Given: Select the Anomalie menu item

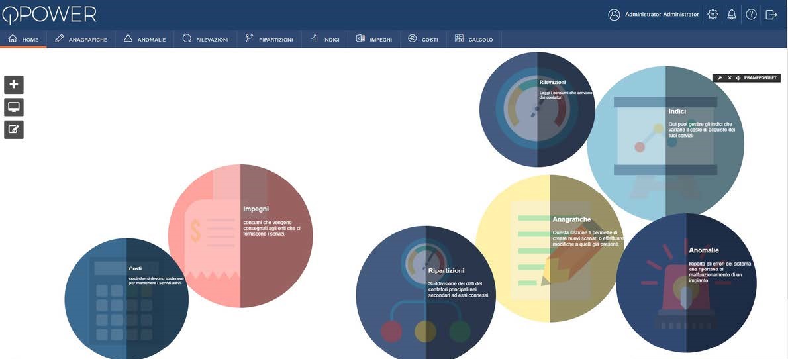Looking at the screenshot, I should [x=144, y=39].
